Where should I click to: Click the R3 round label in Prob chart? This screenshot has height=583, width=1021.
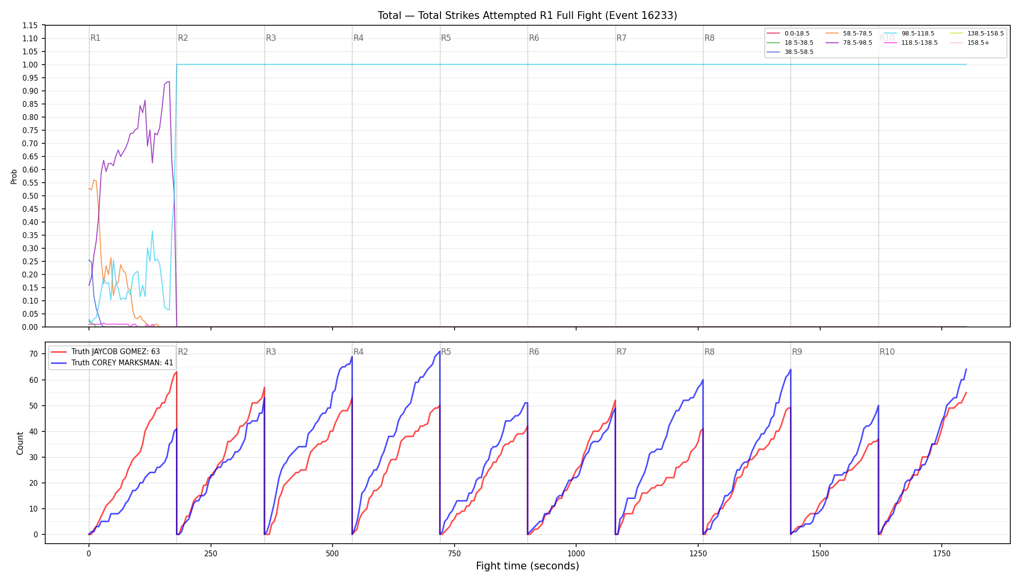point(271,38)
